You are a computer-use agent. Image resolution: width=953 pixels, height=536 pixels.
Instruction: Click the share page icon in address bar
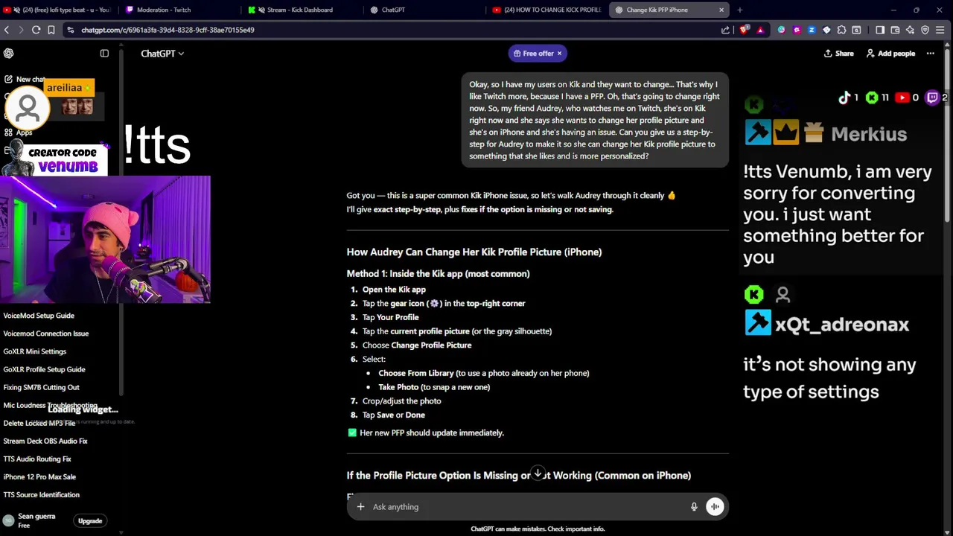coord(725,30)
